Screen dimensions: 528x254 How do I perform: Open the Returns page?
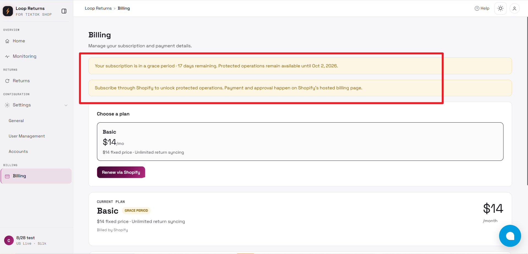pyautogui.click(x=36, y=81)
